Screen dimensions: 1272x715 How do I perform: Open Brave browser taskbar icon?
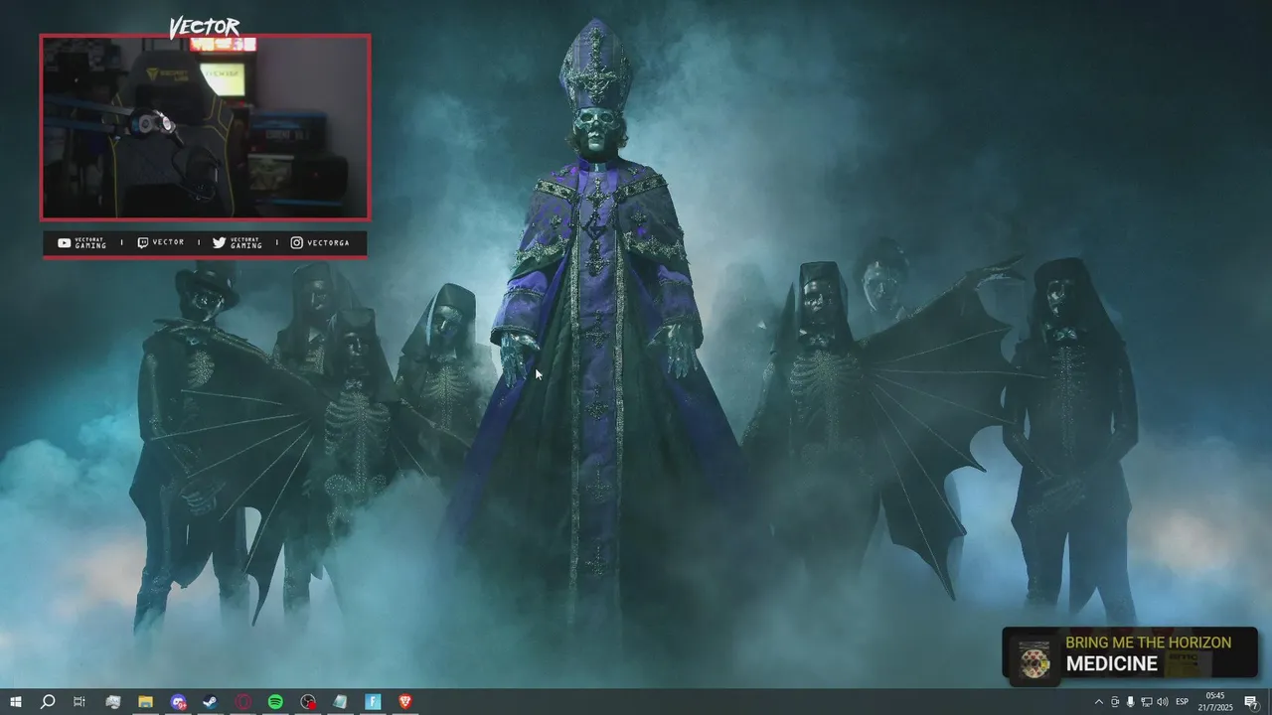[405, 702]
